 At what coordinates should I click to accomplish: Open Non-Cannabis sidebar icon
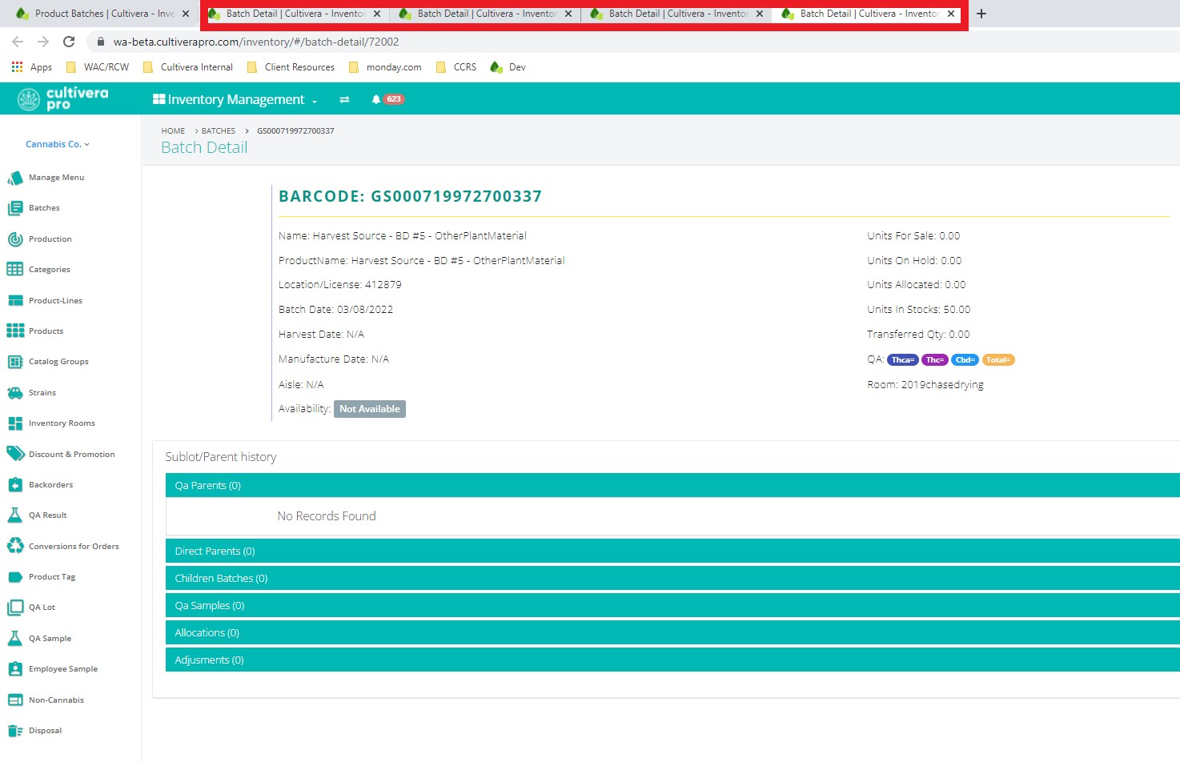coord(15,700)
